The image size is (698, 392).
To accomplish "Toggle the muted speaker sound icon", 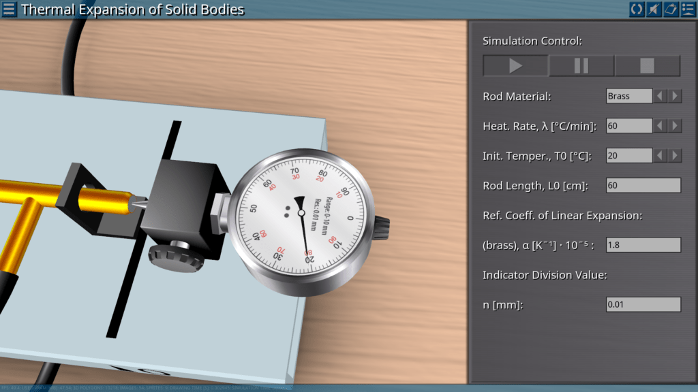I will [x=654, y=10].
